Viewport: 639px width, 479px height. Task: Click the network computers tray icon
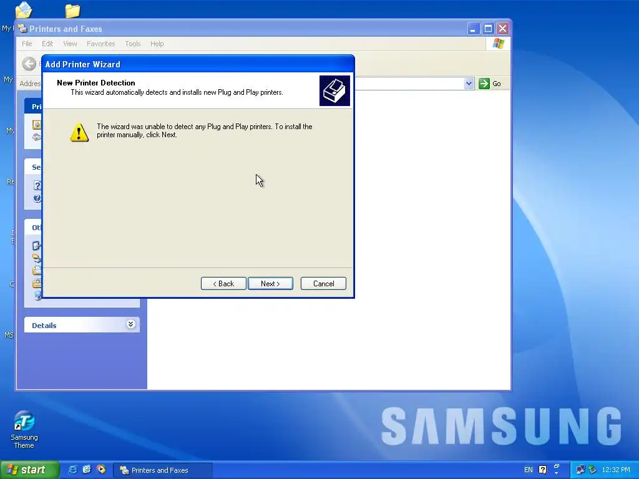click(x=580, y=470)
